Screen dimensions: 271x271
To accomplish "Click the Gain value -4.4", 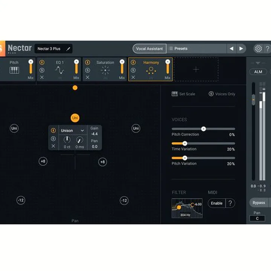I will (x=94, y=134).
